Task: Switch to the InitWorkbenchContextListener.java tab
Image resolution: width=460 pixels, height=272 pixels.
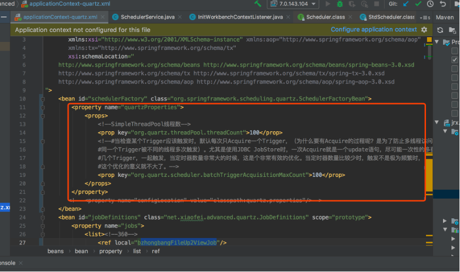Action: (240, 17)
